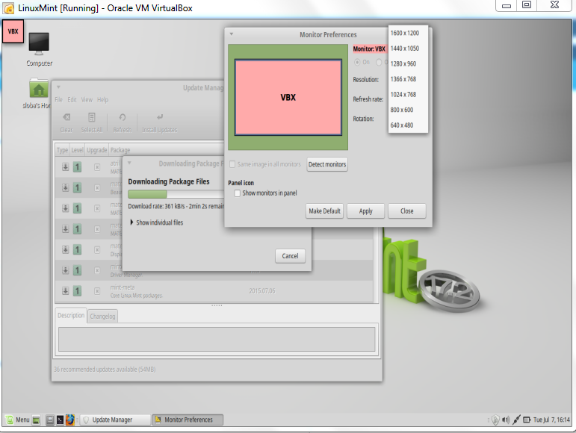Click Apply in Monitor Preferences

(365, 211)
